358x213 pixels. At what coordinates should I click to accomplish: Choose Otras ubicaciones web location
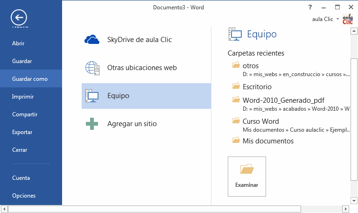pyautogui.click(x=146, y=68)
